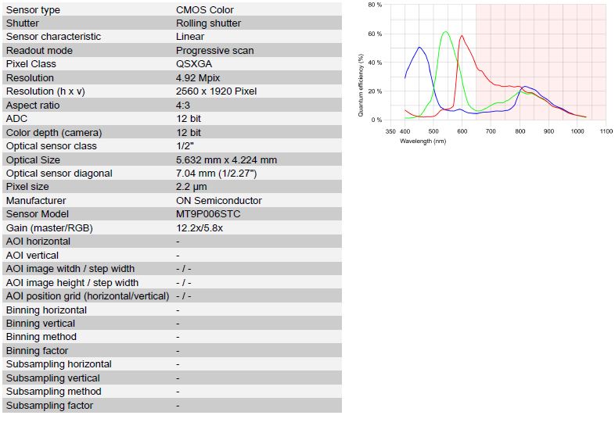Click the '5.632 mm x 4.224 mm' value
The image size is (615, 426).
coord(226,160)
